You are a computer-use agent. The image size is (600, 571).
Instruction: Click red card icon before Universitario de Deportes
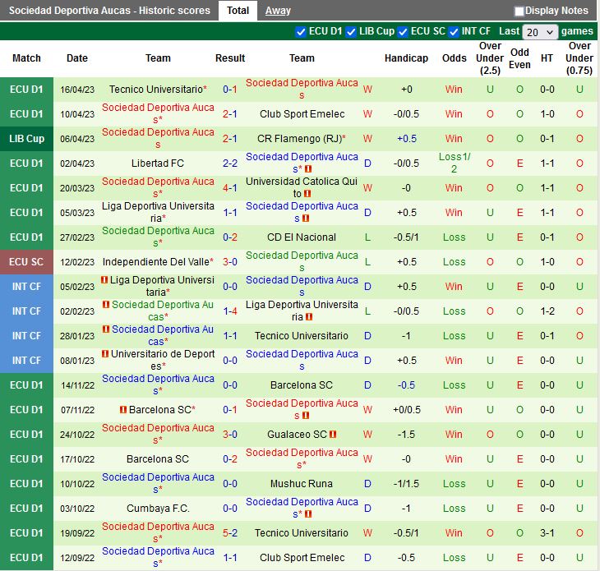pos(105,354)
